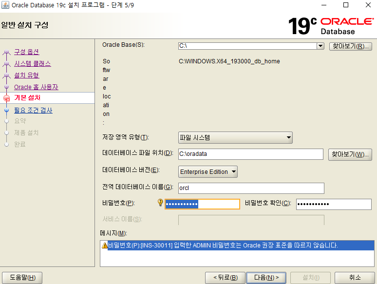
Task: Click the 메시지(M) label
Action: pyautogui.click(x=113, y=233)
